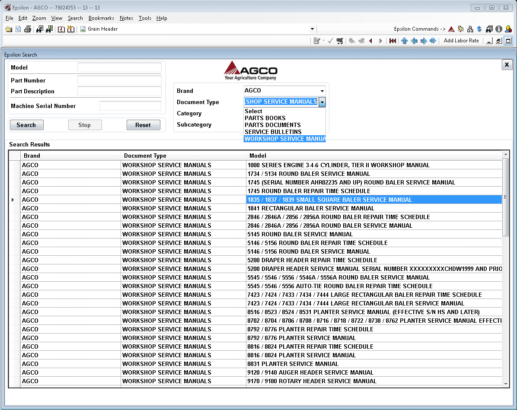Click the results scrollbar down arrow
Image resolution: width=517 pixels, height=410 pixels.
click(x=506, y=384)
